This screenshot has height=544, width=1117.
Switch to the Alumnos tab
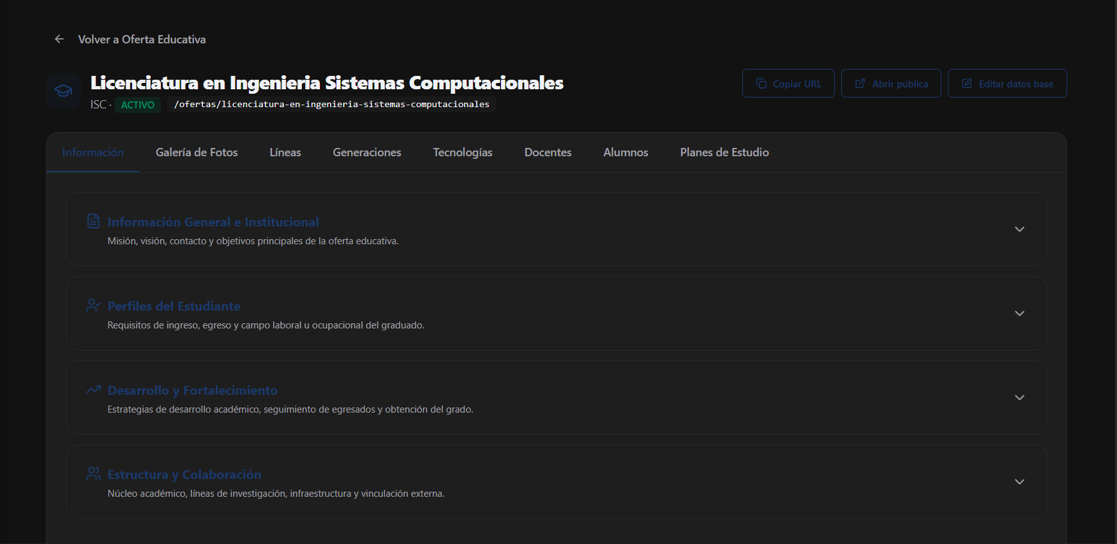click(x=626, y=152)
